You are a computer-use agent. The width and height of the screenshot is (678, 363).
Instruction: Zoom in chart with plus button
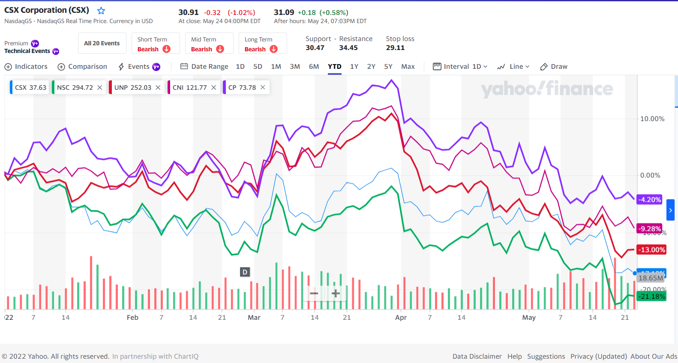pyautogui.click(x=336, y=293)
